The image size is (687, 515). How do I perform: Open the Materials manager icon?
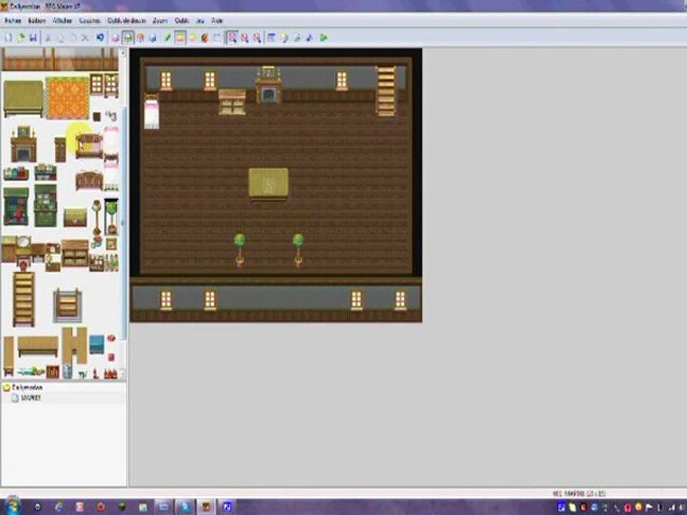[284, 38]
